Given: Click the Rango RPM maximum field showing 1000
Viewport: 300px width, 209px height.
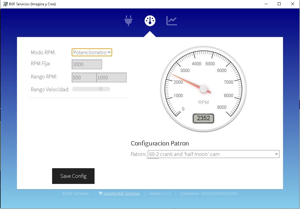Looking at the screenshot, I should pos(112,78).
